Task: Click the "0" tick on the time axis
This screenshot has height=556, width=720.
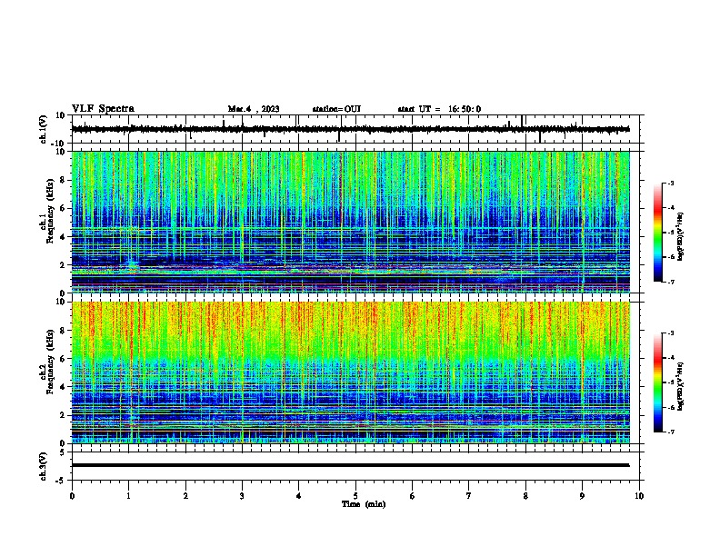Action: coord(72,496)
